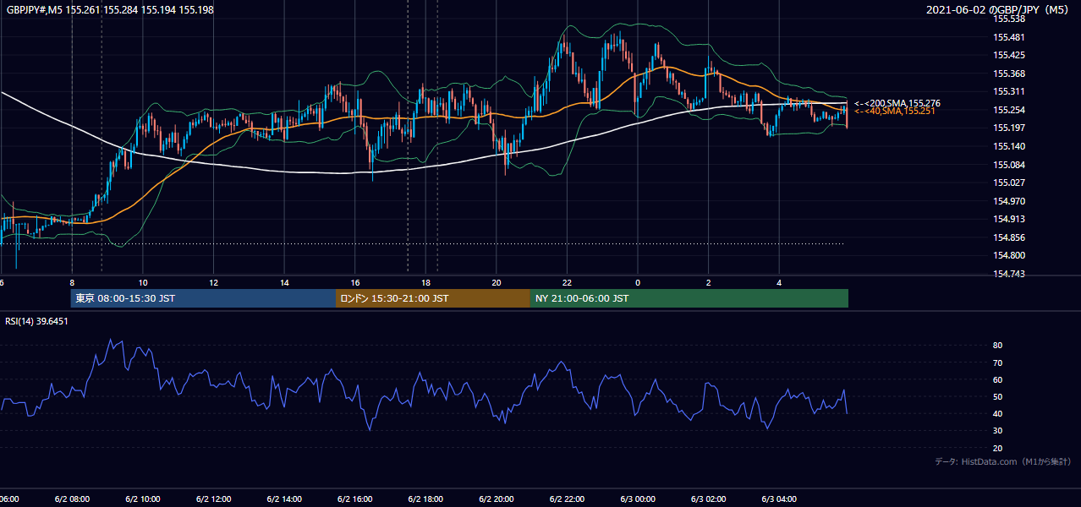
Task: Click the 6/2 14:00 time axis label
Action: [283, 499]
